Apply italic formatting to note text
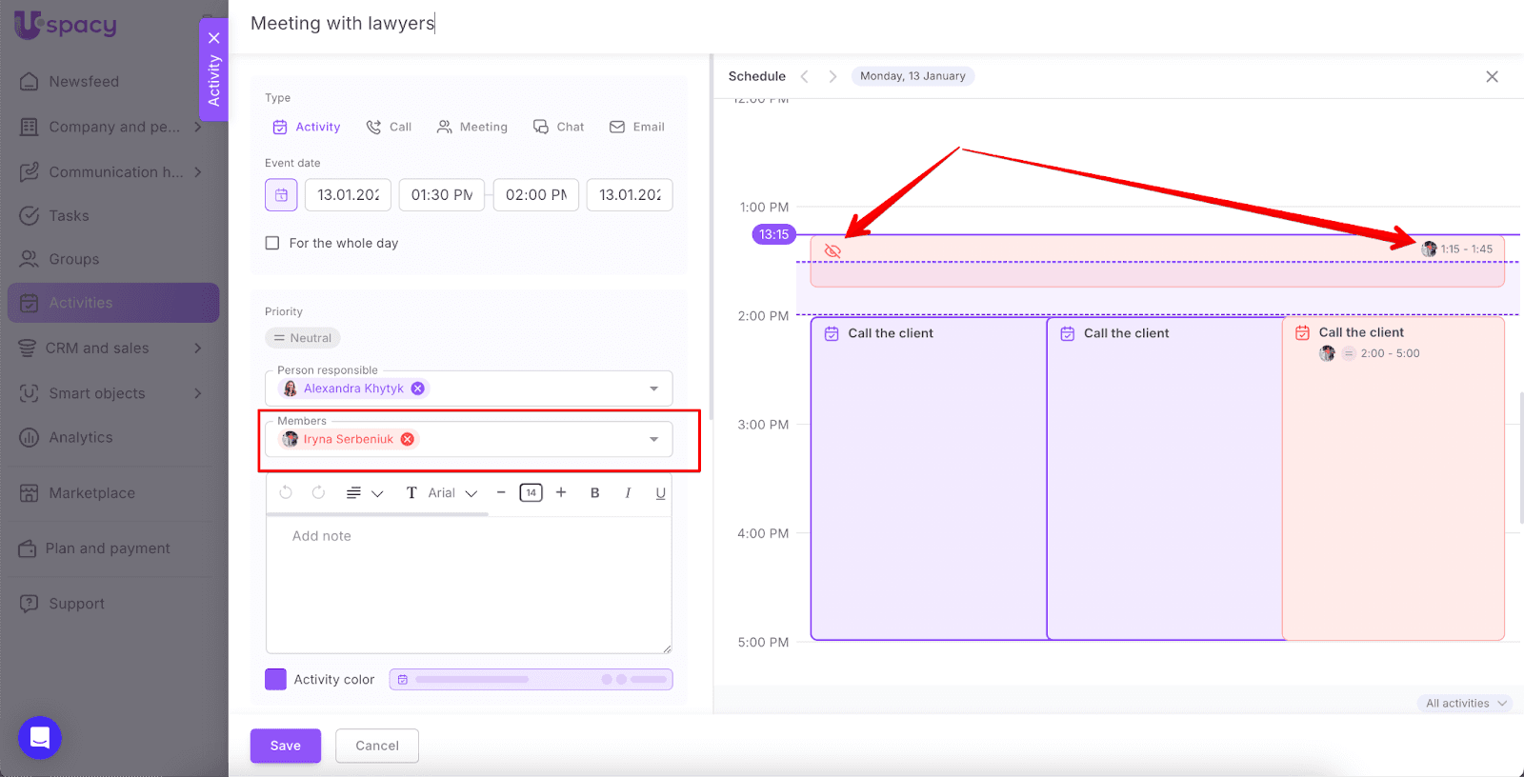This screenshot has height=777, width=1524. click(x=628, y=492)
